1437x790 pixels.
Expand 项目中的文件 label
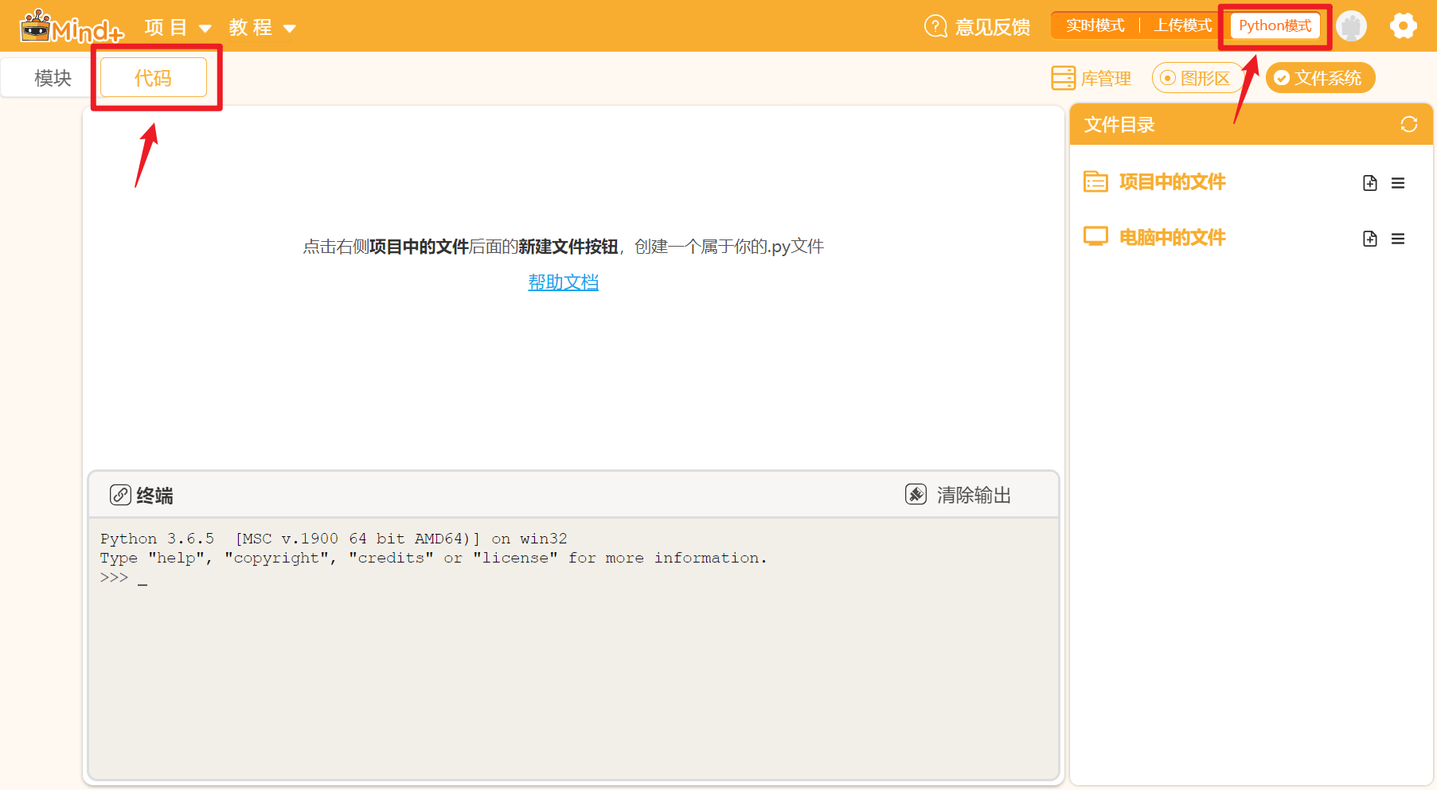coord(1172,182)
